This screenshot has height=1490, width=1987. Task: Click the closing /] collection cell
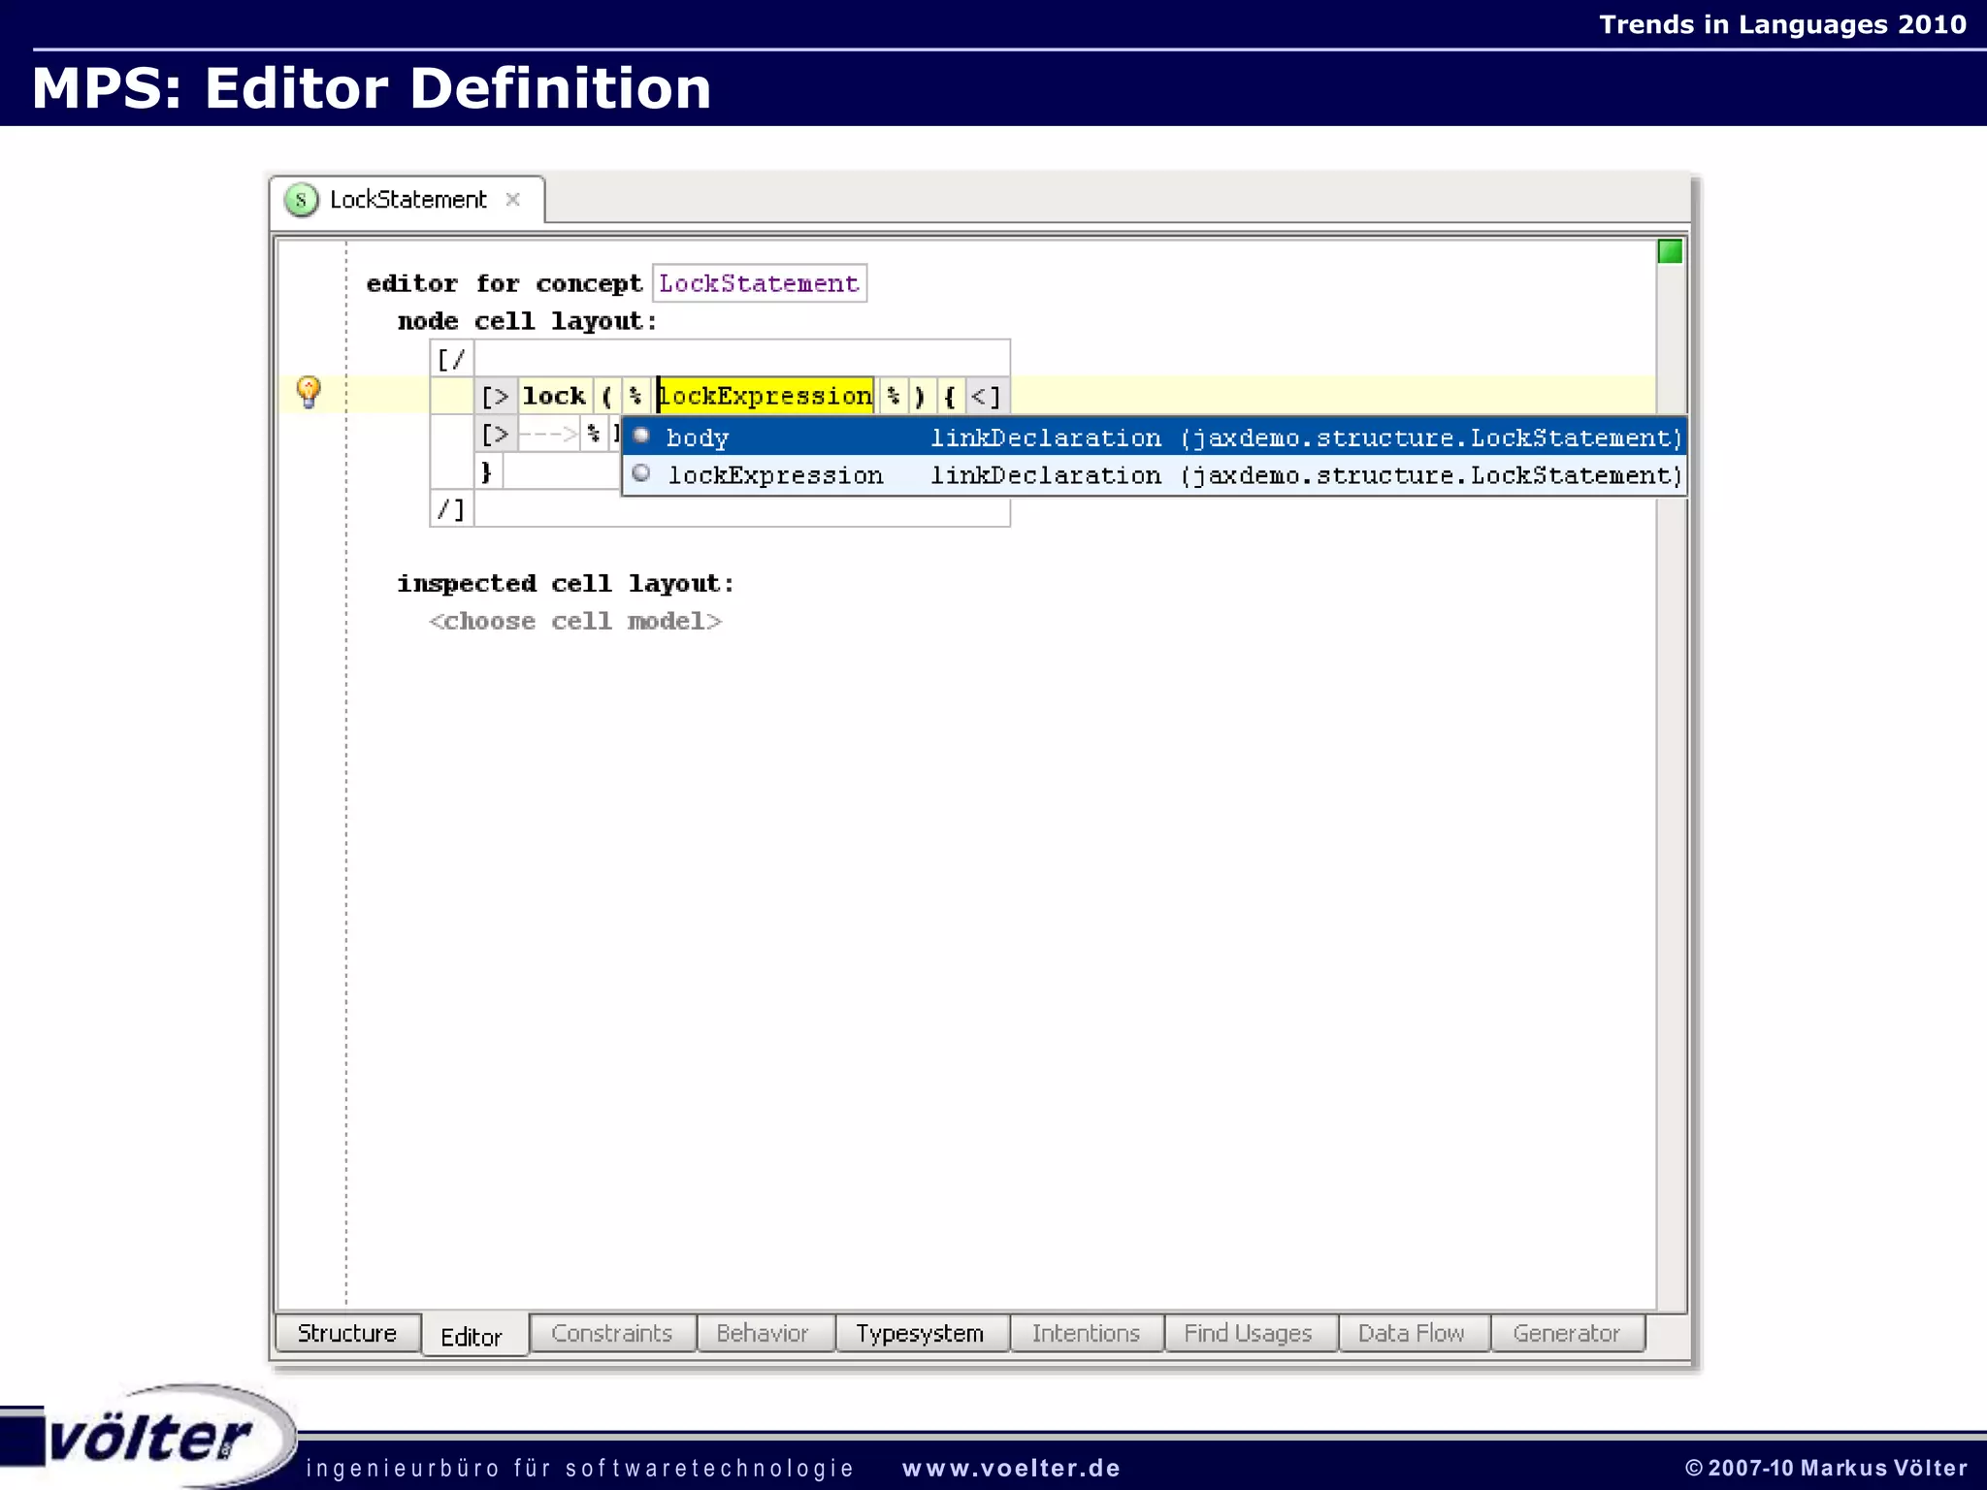[x=451, y=509]
